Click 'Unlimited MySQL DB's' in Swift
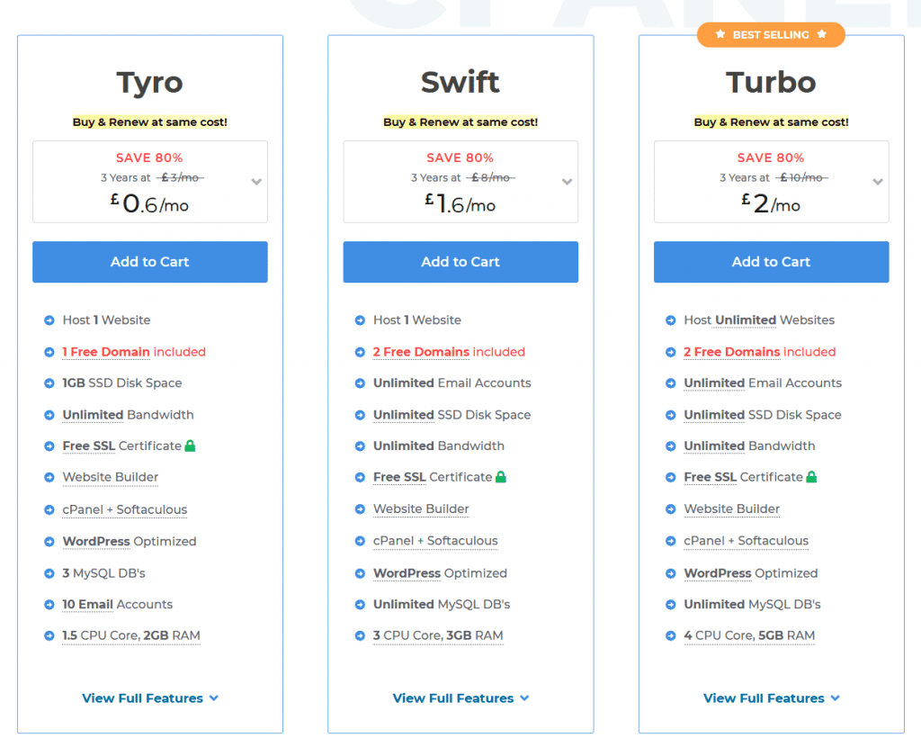This screenshot has height=747, width=921. point(442,604)
